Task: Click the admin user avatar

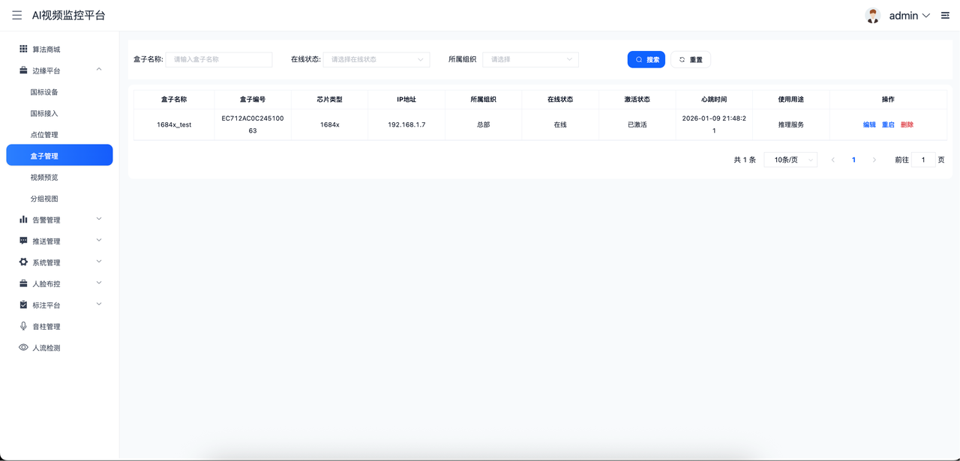Action: coord(872,16)
